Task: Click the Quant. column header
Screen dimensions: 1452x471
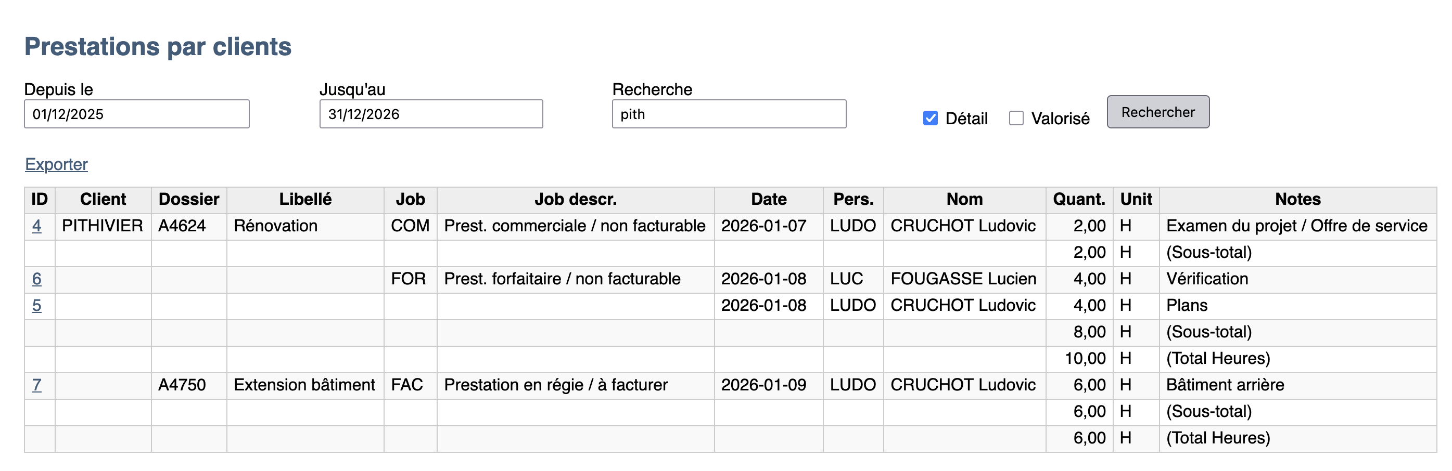Action: (x=1079, y=199)
